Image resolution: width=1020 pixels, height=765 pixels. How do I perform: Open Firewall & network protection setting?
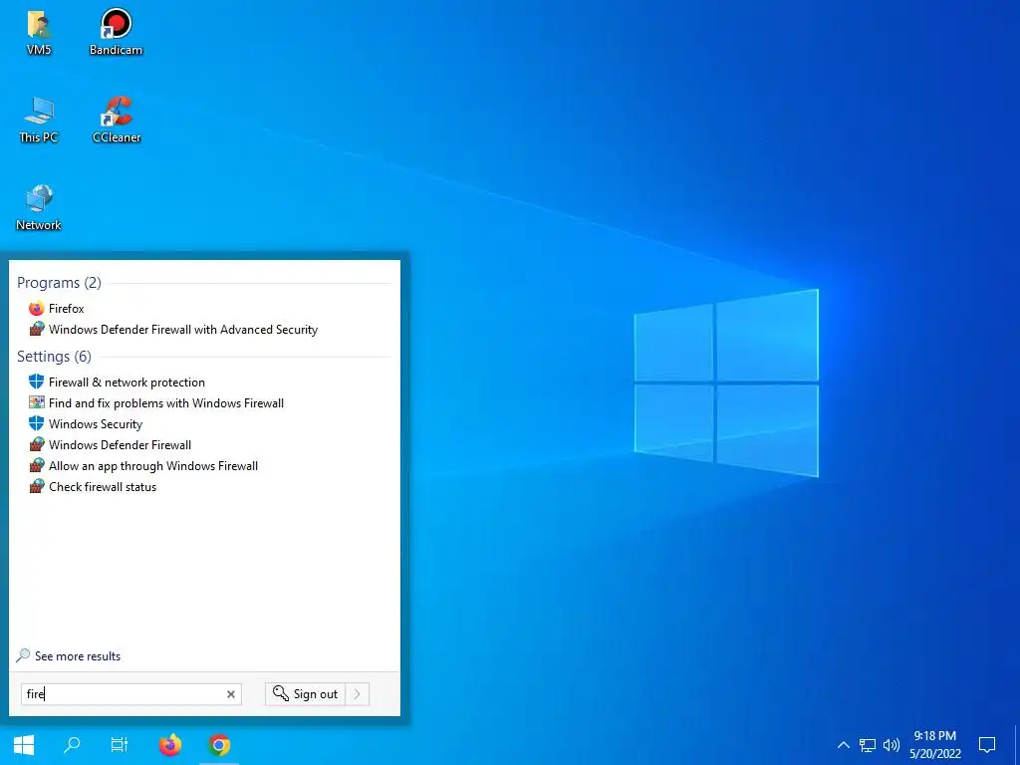coord(127,382)
